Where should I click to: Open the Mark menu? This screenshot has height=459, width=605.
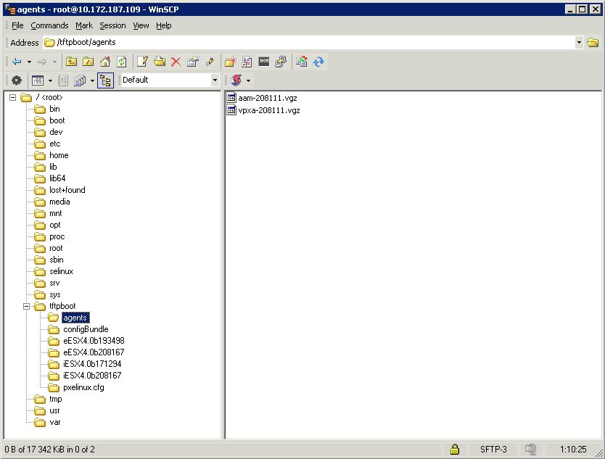point(83,25)
